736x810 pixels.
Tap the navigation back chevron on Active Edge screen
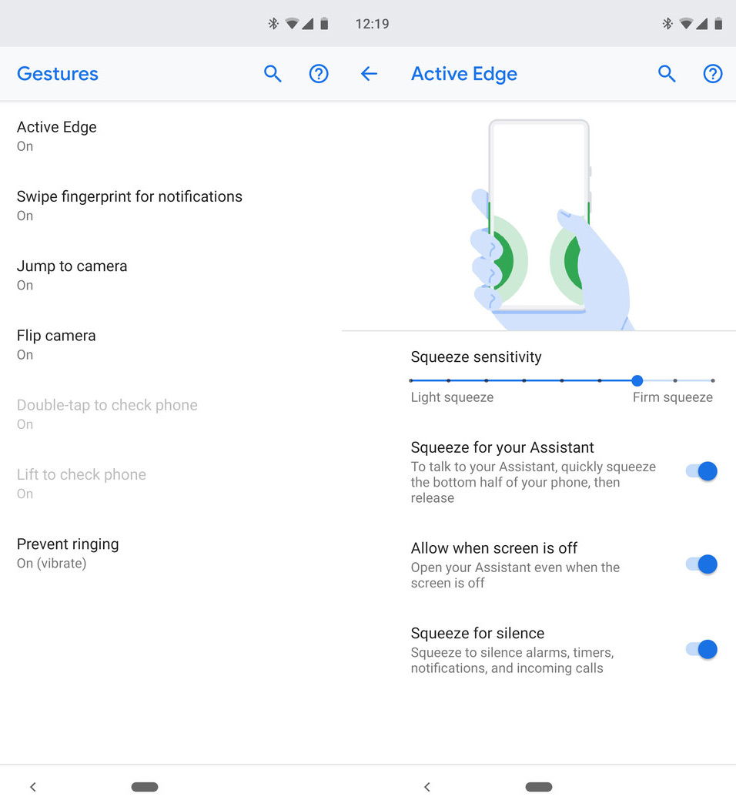point(427,787)
